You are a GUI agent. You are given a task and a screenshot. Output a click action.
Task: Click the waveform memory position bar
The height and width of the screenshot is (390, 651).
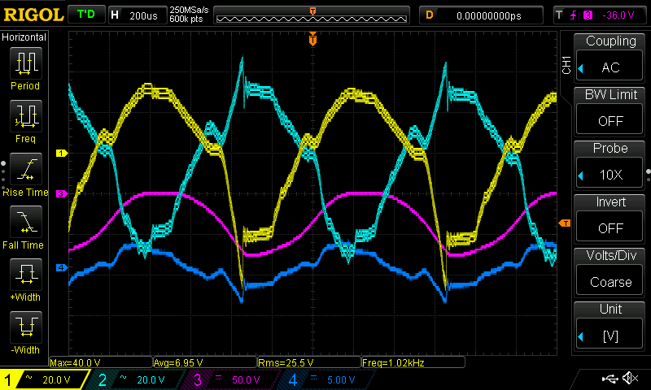tap(313, 15)
